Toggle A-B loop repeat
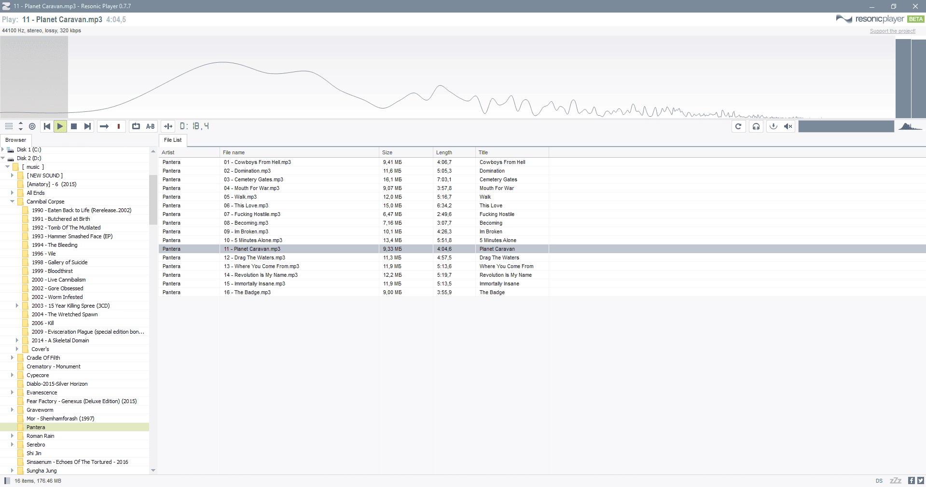 (151, 126)
